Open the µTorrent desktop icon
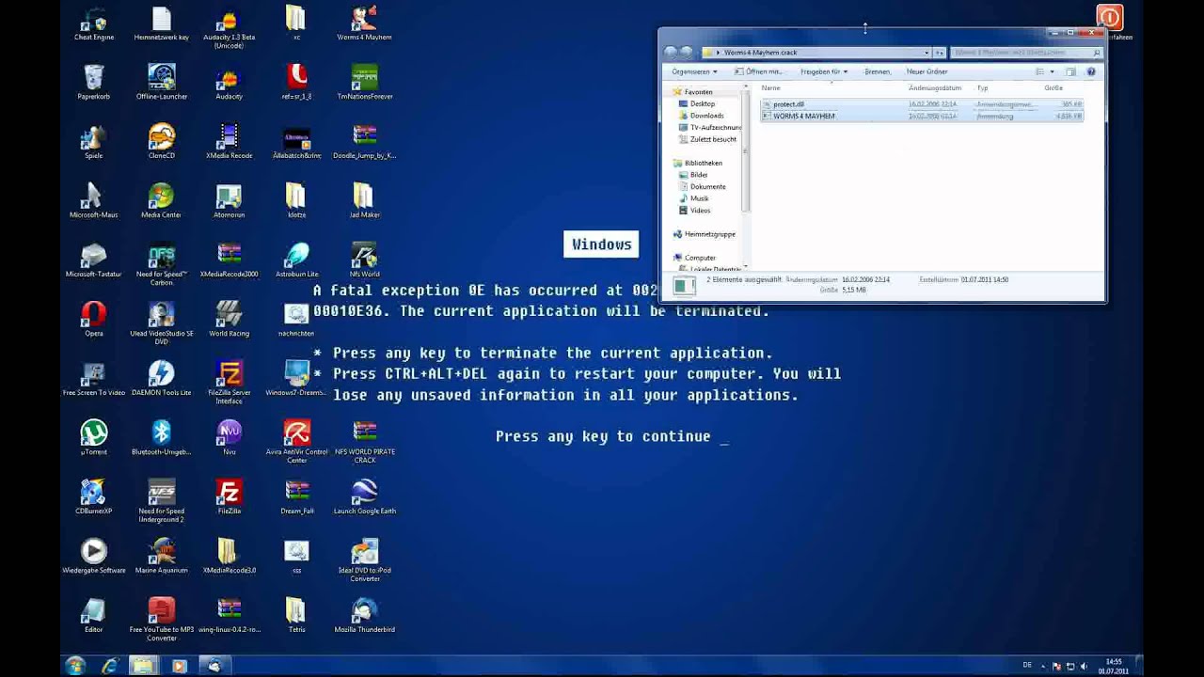The width and height of the screenshot is (1204, 677). pyautogui.click(x=93, y=438)
